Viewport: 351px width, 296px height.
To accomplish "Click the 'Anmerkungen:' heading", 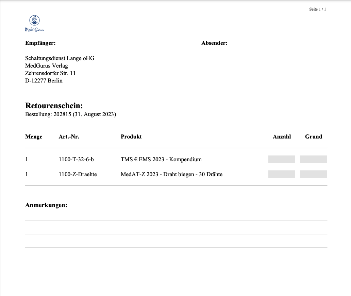I will pos(46,205).
